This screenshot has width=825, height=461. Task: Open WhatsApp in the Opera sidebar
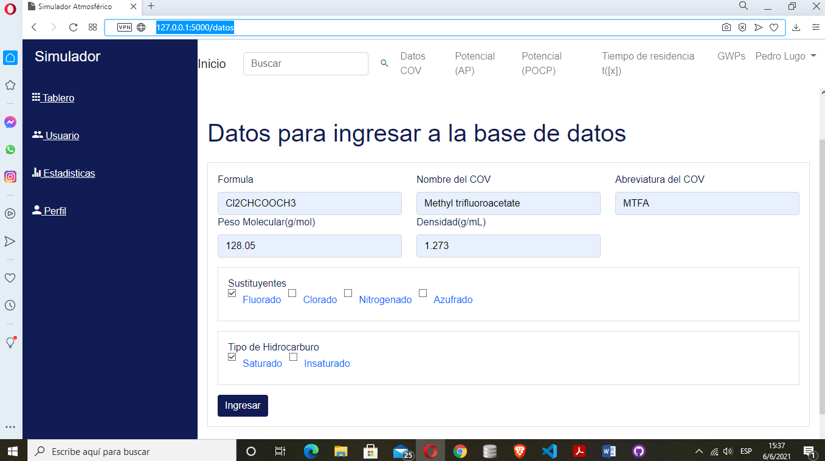pyautogui.click(x=10, y=149)
